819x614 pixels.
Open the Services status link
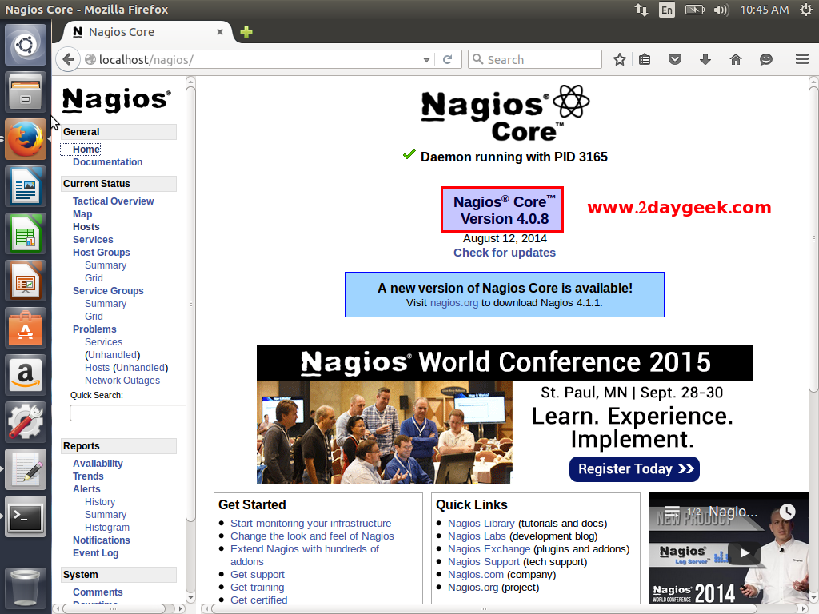[x=93, y=240]
